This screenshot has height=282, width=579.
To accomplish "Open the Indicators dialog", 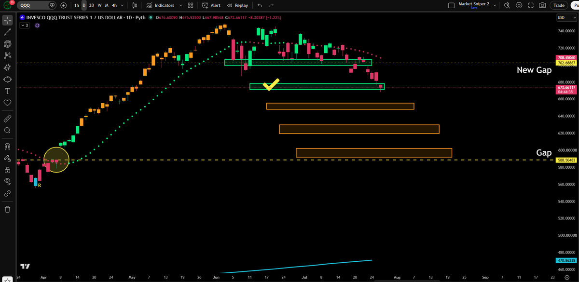I will pyautogui.click(x=160, y=5).
